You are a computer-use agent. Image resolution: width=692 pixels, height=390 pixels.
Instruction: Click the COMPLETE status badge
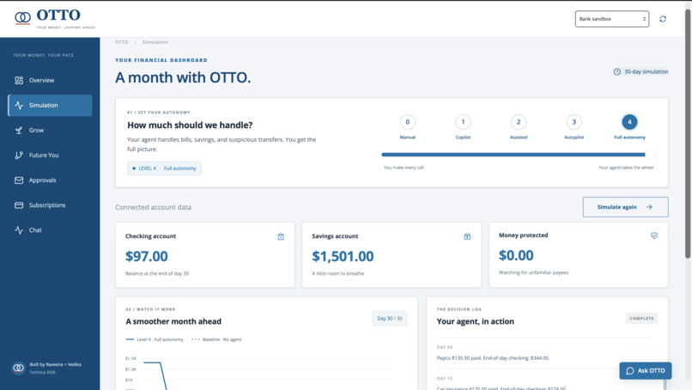click(641, 319)
